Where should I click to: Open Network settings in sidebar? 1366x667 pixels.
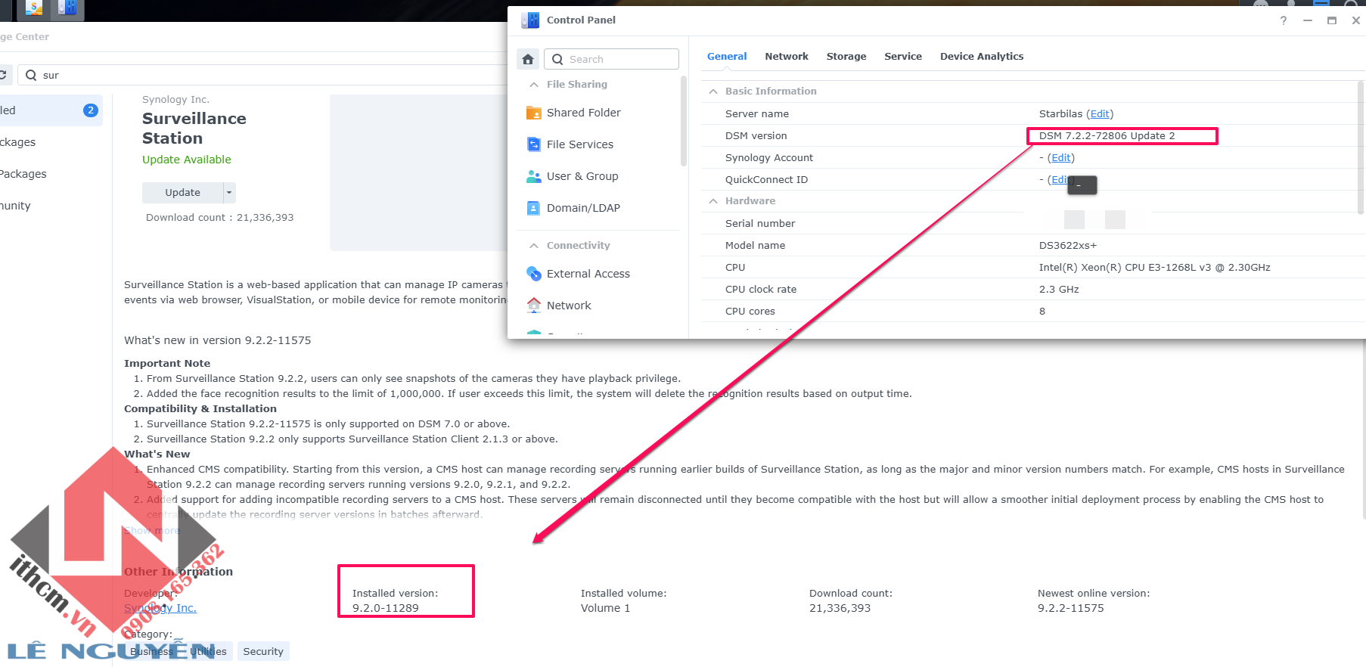click(x=569, y=306)
